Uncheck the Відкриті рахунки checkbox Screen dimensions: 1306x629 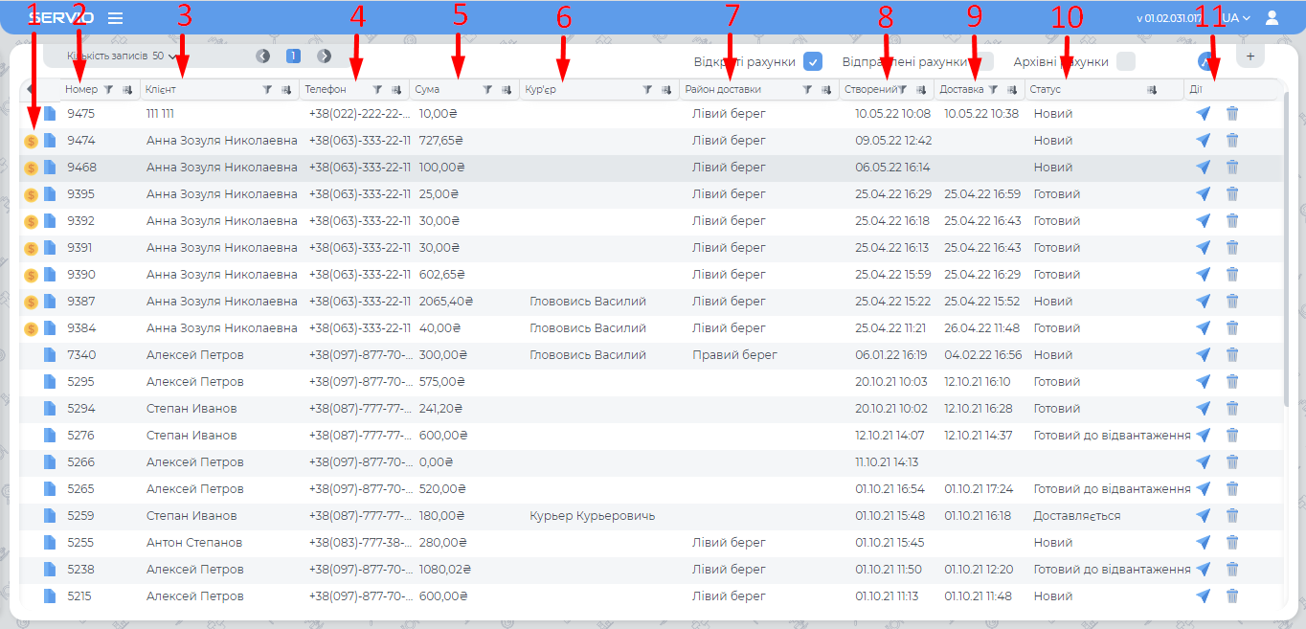[813, 61]
